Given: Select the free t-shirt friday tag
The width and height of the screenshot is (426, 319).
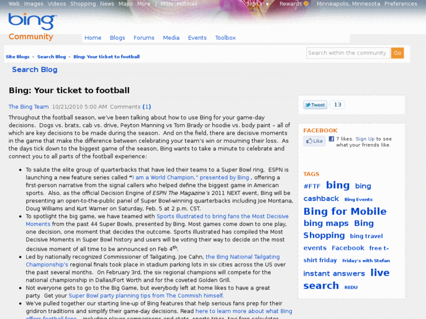Looking at the screenshot, I should click(320, 260).
